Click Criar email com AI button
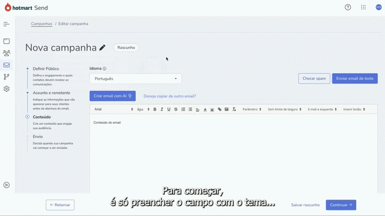Image resolution: width=385 pixels, height=216 pixels. pos(112,96)
